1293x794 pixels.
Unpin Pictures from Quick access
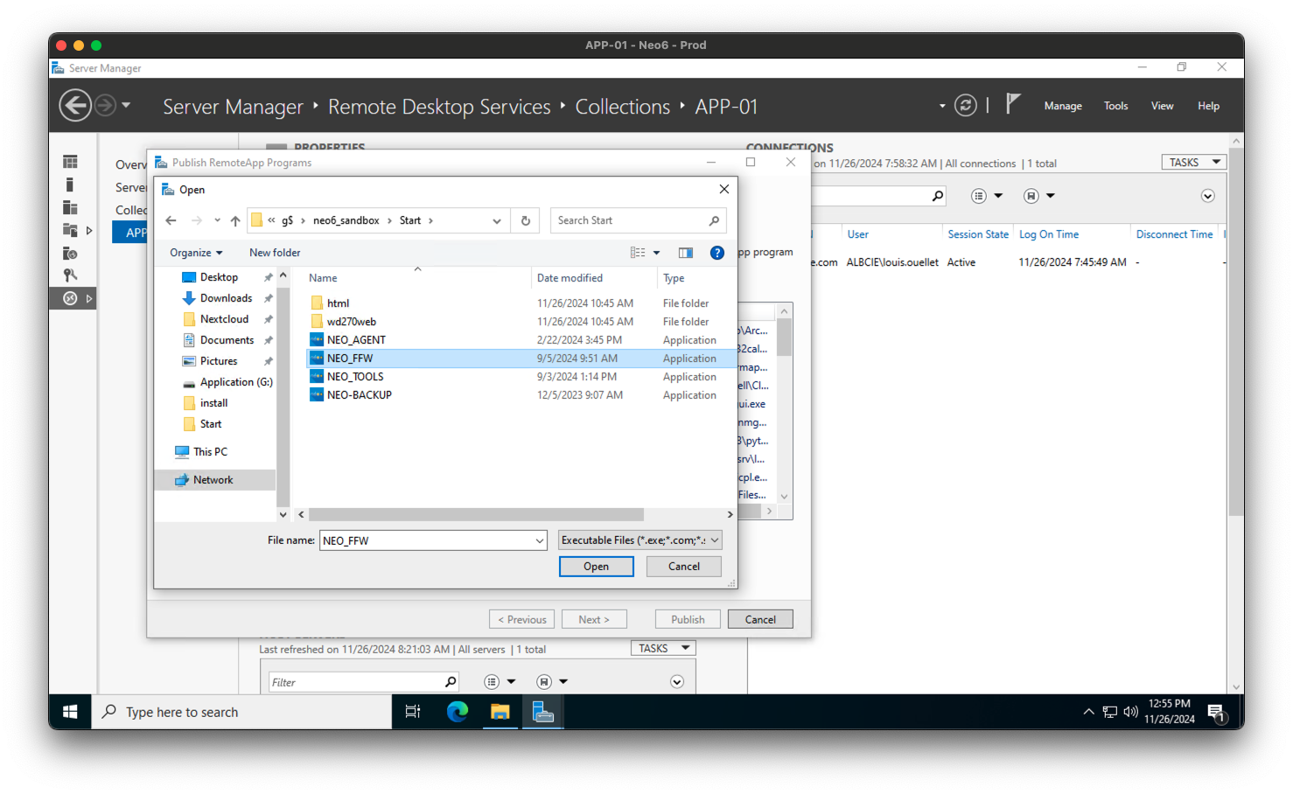[267, 360]
